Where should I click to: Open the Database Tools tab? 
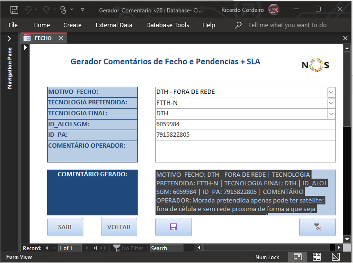pyautogui.click(x=168, y=25)
